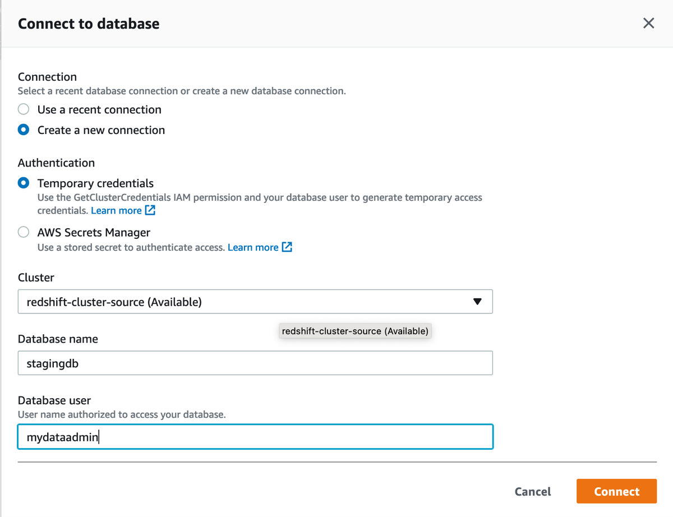673x517 pixels.
Task: Click the Connect to database title
Action: coord(89,24)
